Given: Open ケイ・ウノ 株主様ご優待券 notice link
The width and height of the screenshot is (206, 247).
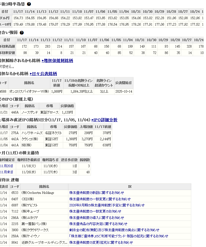Looking at the screenshot, I should 118,236.
